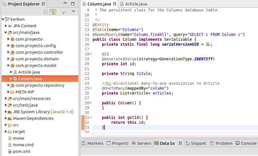The image size is (258, 156).
Task: Click JPA Content icon
Action: [10, 26]
